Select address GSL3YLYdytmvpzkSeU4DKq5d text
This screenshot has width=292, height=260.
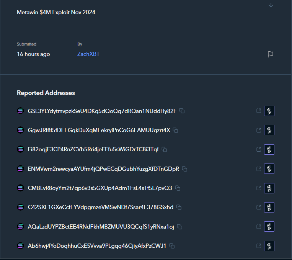click(x=102, y=111)
